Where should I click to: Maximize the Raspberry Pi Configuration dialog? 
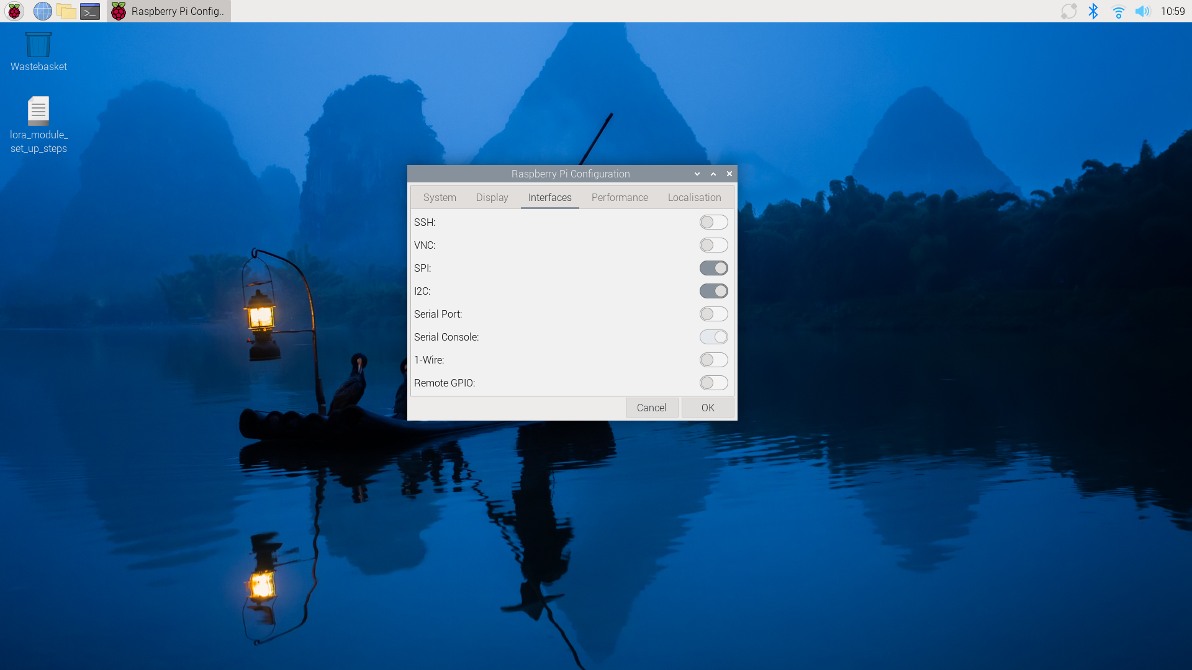tap(713, 174)
